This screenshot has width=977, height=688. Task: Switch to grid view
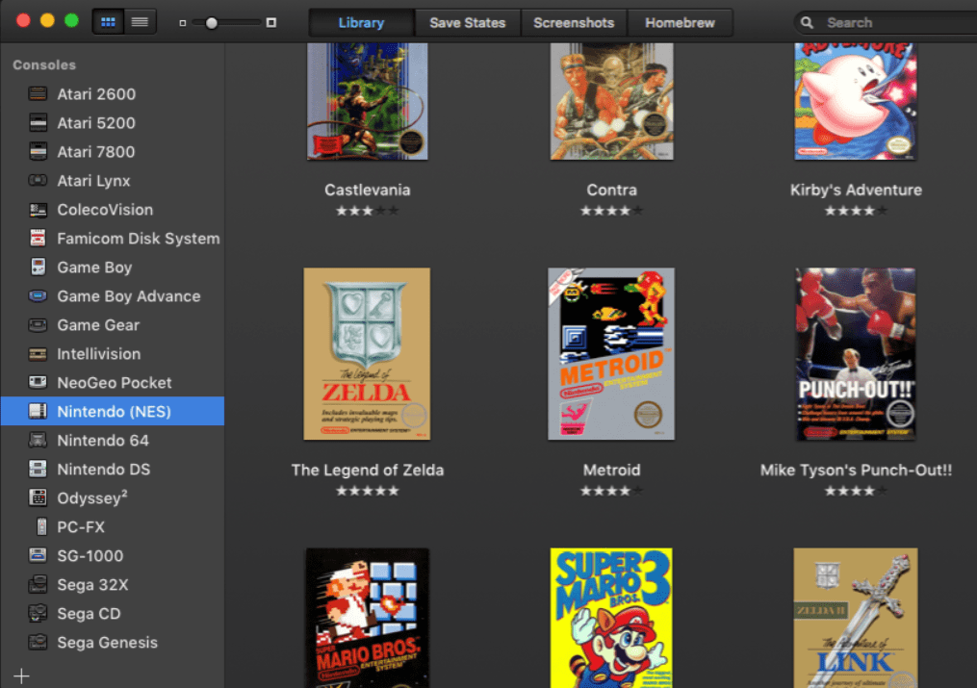pyautogui.click(x=109, y=22)
